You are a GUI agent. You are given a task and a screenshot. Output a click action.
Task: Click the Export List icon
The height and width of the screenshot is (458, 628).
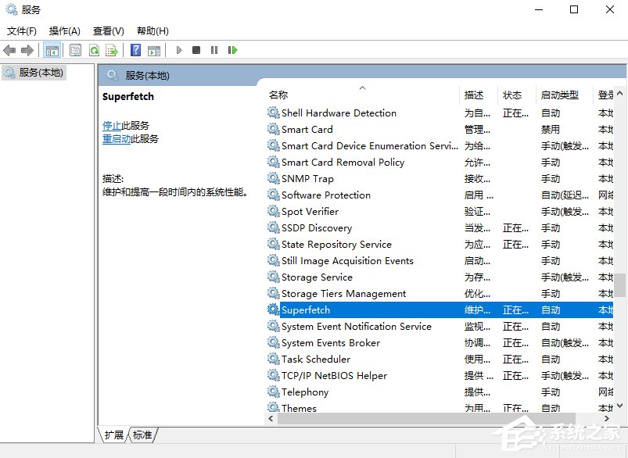(x=112, y=50)
